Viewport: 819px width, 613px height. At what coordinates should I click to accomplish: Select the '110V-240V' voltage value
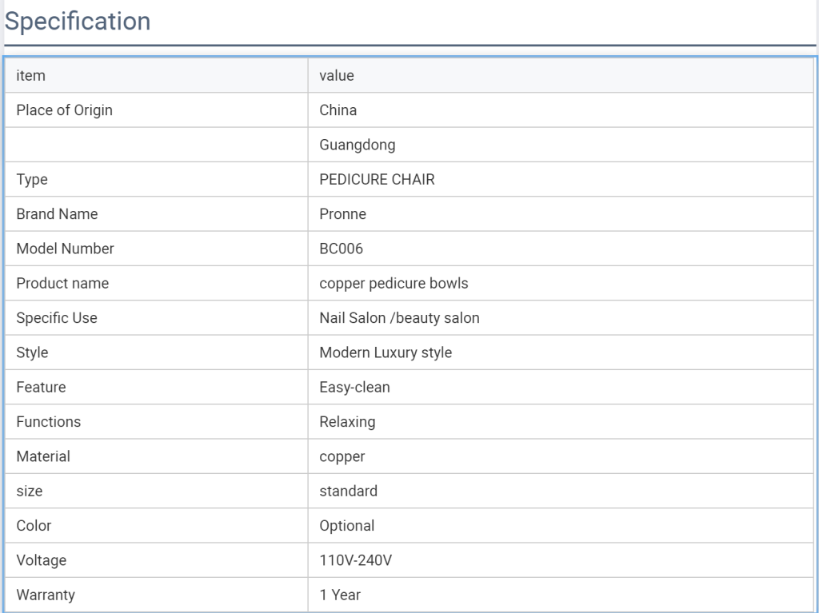pos(356,560)
